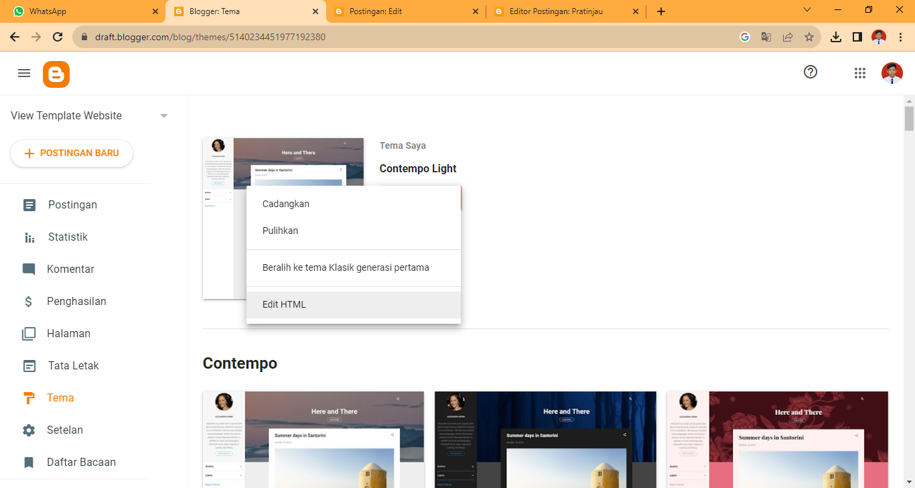This screenshot has width=915, height=488.
Task: Click the Google icon in address bar
Action: pos(745,37)
